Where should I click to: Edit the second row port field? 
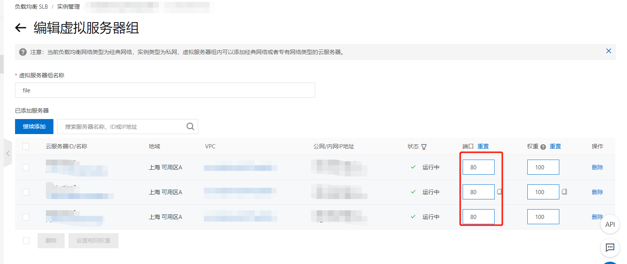pos(478,192)
